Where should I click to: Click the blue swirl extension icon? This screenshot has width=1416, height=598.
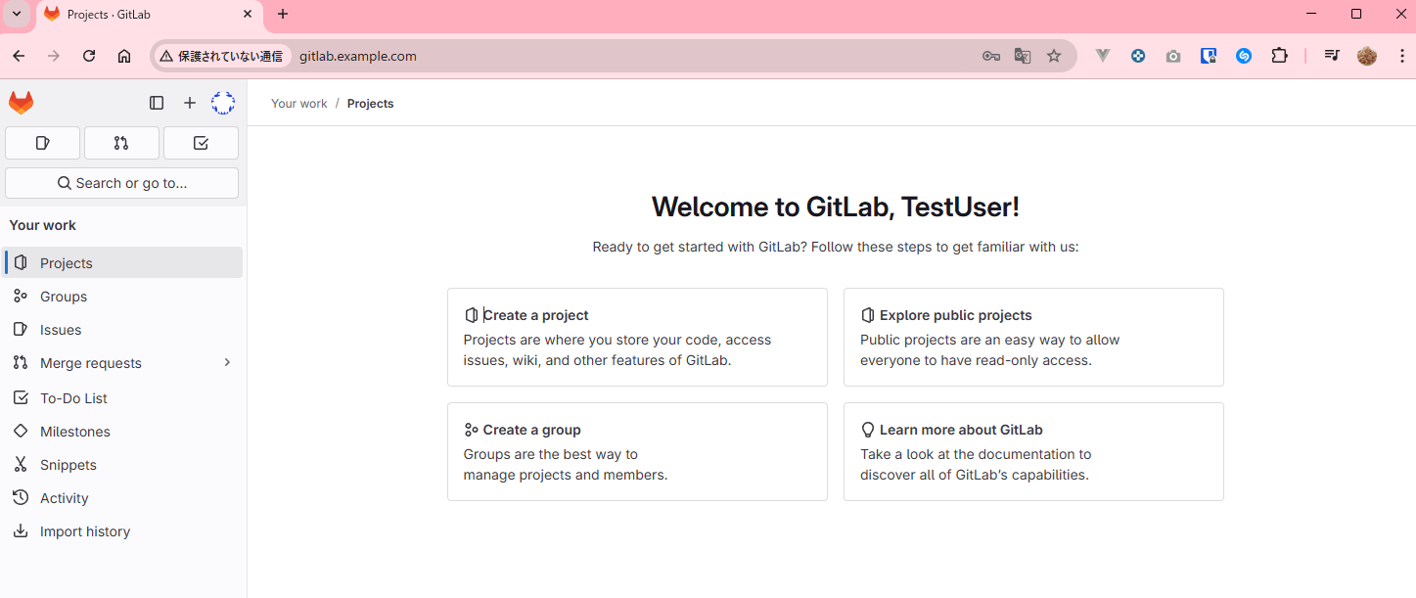(x=1244, y=56)
